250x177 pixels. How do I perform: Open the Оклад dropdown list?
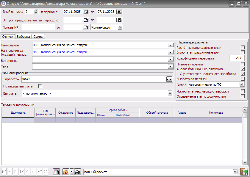tap(242, 84)
